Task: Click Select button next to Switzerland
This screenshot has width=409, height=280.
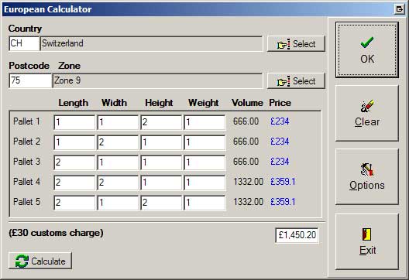Action: pyautogui.click(x=296, y=44)
